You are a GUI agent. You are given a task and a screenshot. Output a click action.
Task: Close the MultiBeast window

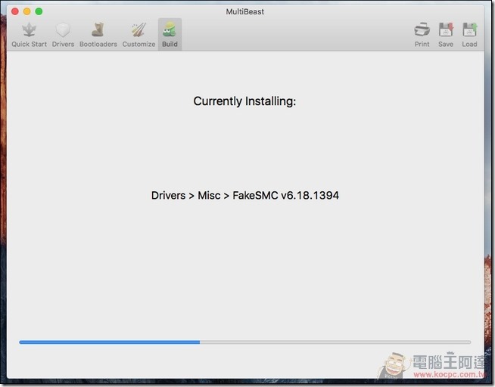pyautogui.click(x=15, y=11)
